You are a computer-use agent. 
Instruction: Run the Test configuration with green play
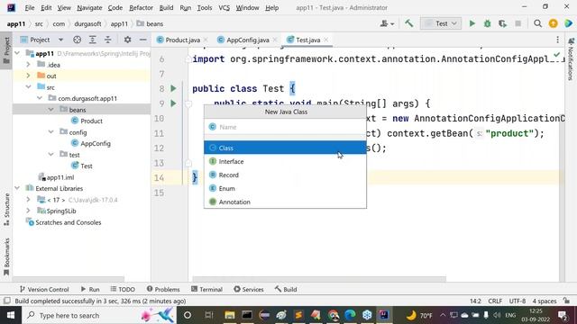tap(472, 23)
